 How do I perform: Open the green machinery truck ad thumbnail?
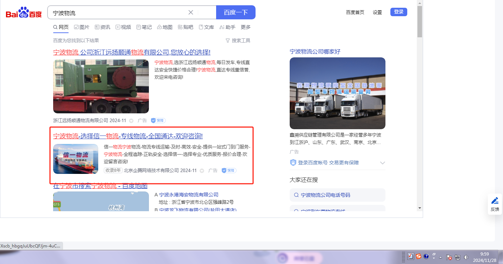(x=101, y=86)
